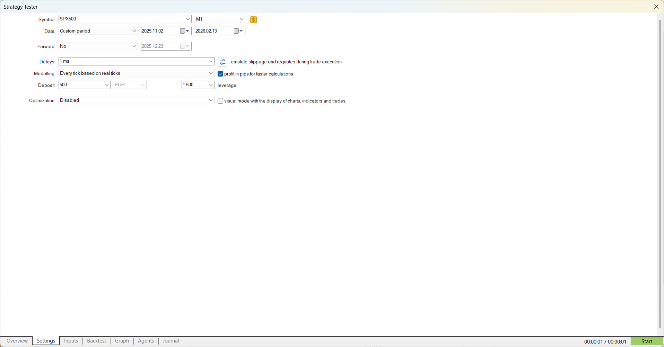The height and width of the screenshot is (347, 664).
Task: Open the Inputs tab
Action: [x=71, y=341]
